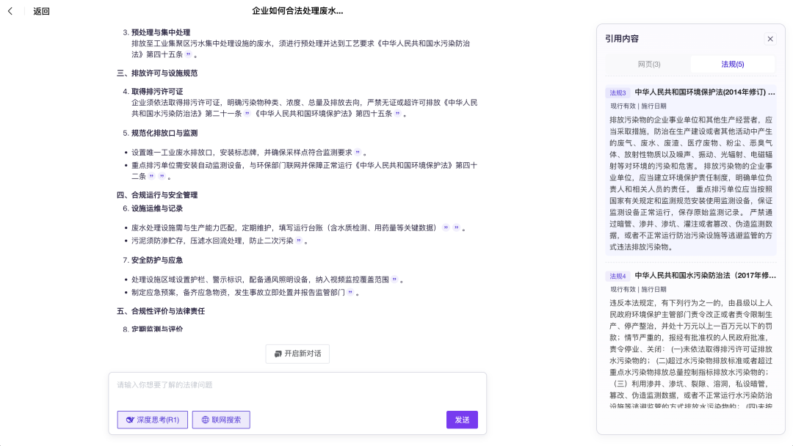
Task: Toggle 联网搜索 web search option
Action: (x=221, y=420)
